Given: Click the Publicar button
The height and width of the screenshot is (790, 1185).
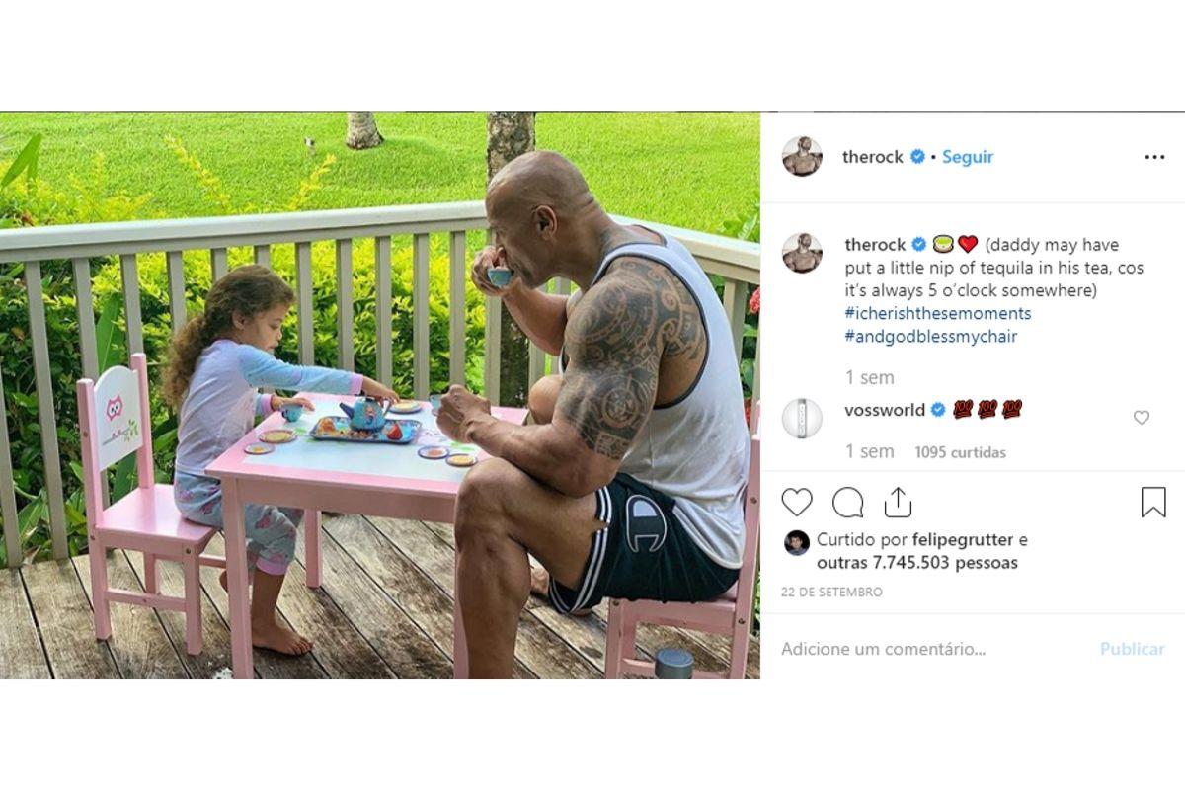Looking at the screenshot, I should point(1133,649).
